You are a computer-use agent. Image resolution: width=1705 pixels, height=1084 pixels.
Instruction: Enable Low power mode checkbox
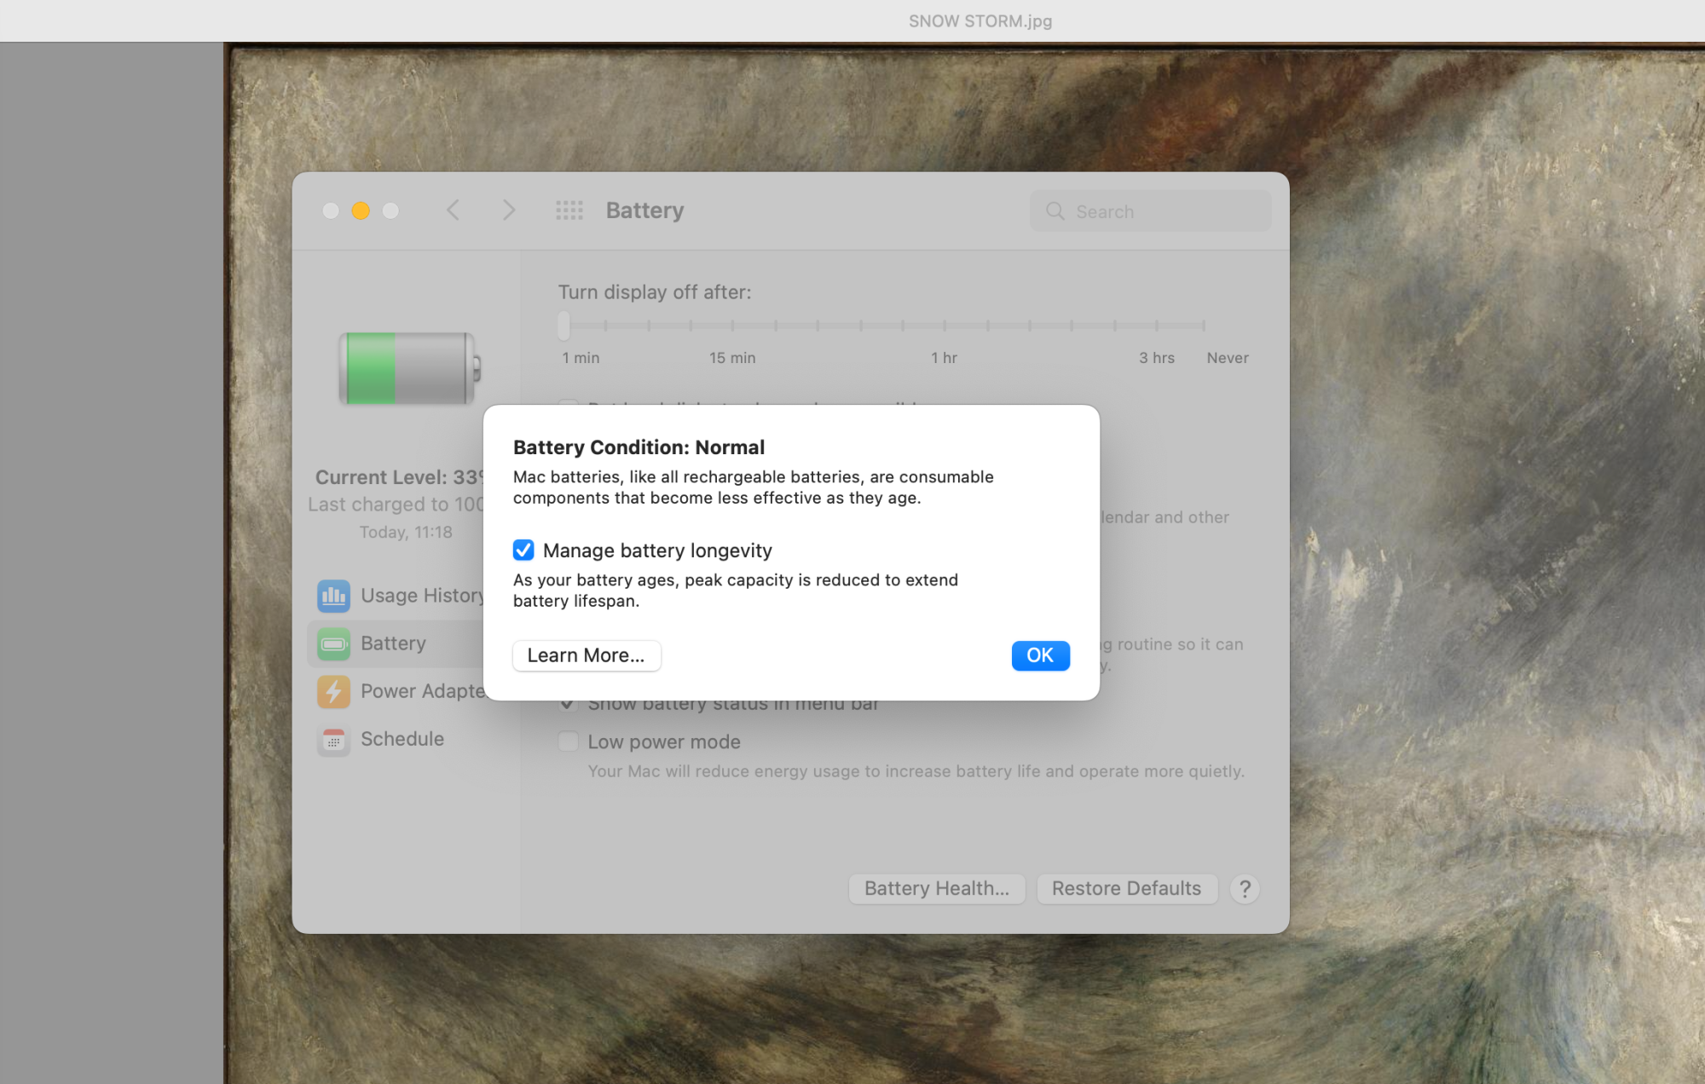tap(568, 741)
